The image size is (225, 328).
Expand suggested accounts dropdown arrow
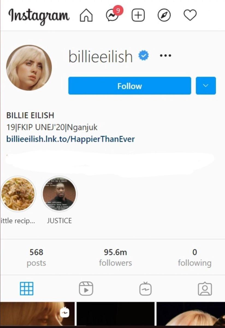click(x=206, y=86)
